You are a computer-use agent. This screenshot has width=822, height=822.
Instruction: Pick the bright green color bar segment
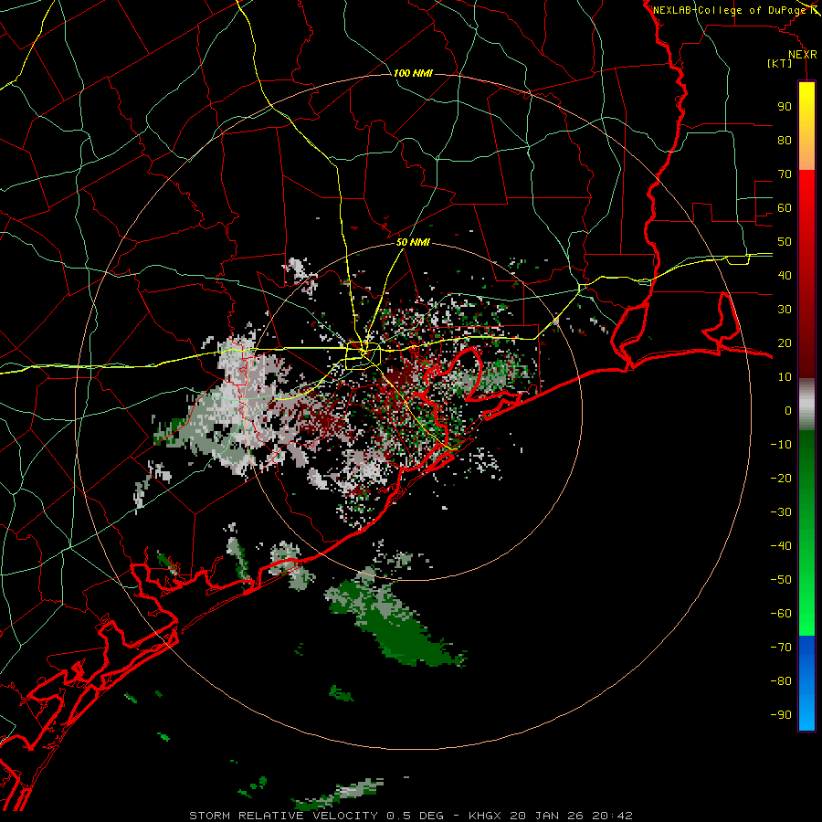pyautogui.click(x=806, y=603)
